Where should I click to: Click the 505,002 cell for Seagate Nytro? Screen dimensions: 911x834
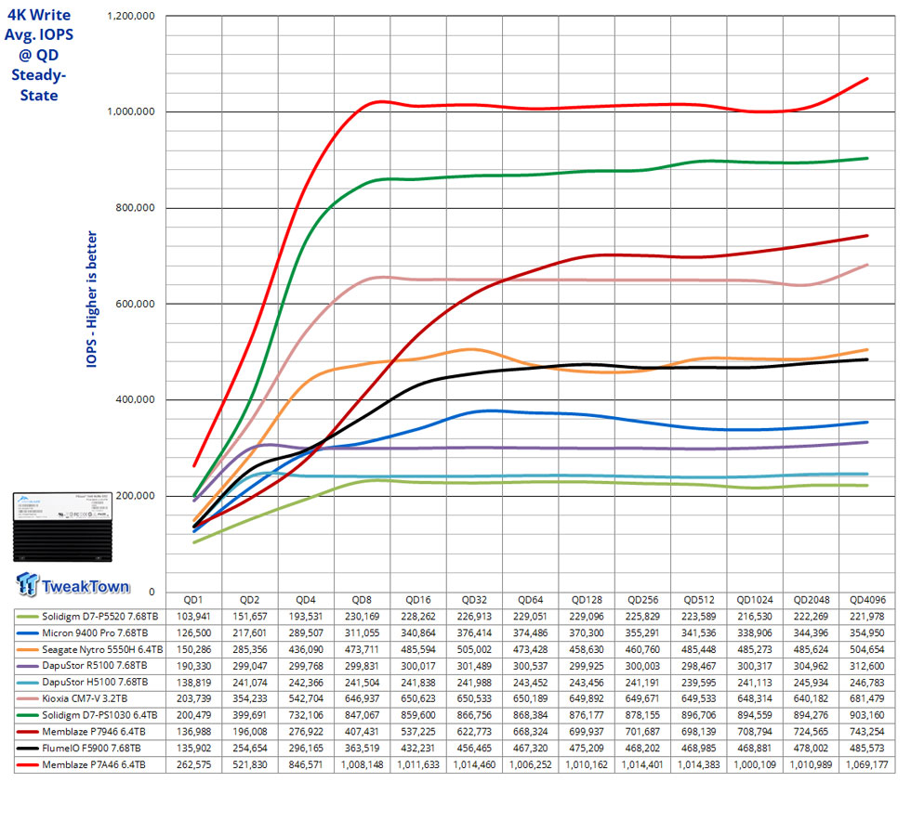click(474, 649)
